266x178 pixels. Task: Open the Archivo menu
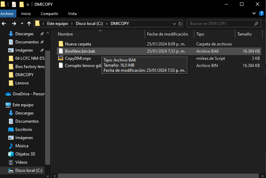pos(7,14)
